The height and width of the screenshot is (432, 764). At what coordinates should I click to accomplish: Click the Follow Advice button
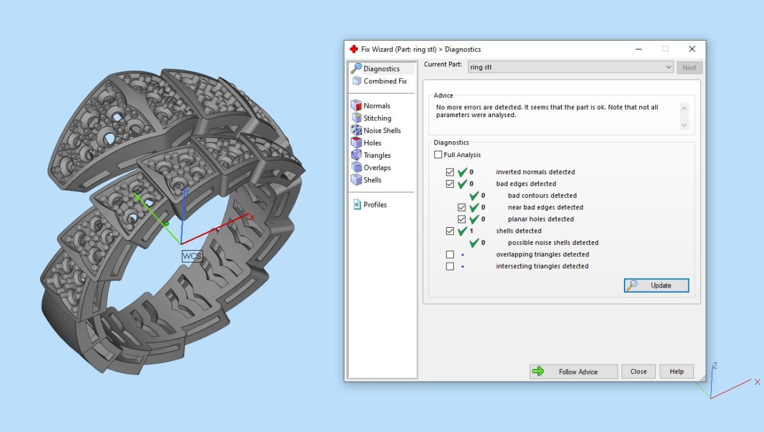573,372
